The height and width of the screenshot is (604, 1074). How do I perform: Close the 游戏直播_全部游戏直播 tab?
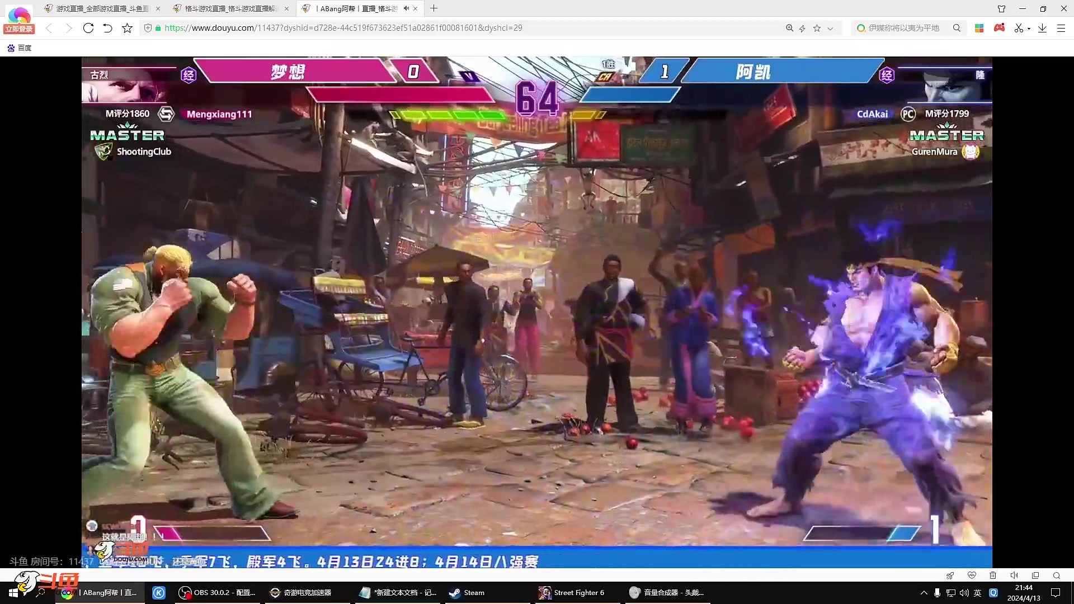(158, 8)
